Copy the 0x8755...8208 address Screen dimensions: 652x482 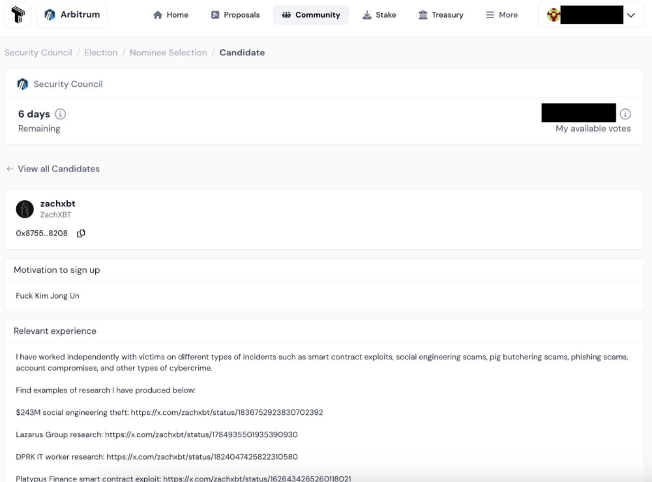81,233
